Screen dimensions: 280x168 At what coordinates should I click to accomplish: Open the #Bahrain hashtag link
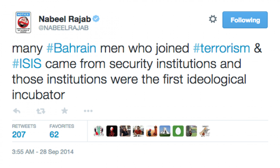(x=71, y=48)
